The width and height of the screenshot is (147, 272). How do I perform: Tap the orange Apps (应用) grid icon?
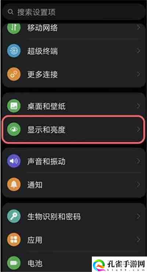(x=14, y=240)
